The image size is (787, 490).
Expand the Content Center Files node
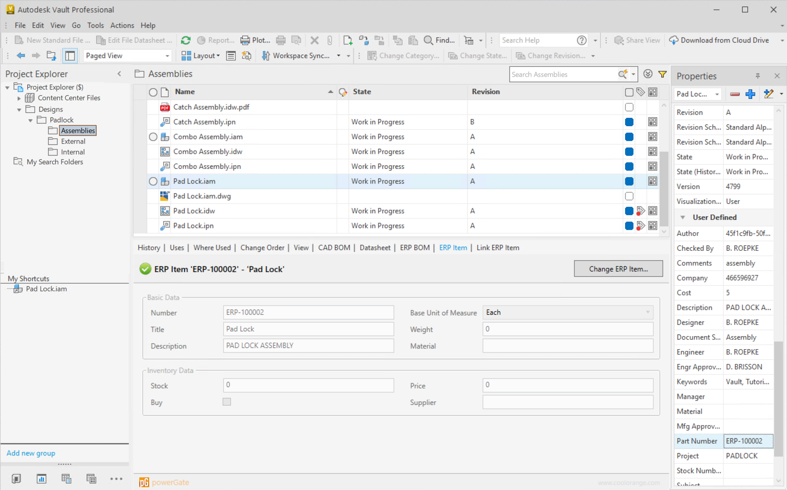pos(19,98)
